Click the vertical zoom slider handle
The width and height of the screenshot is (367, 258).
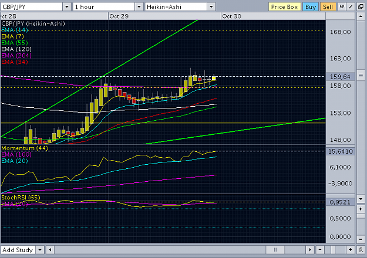point(361,216)
